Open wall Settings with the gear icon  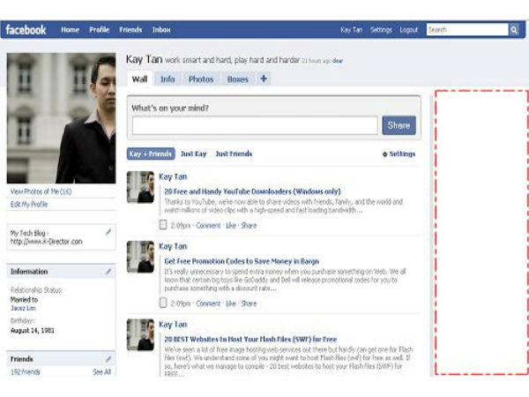pyautogui.click(x=385, y=154)
